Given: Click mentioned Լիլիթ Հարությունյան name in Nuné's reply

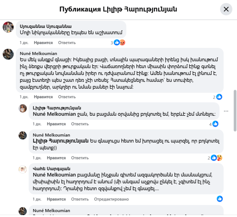Looking at the screenshot, I should pos(61,141).
